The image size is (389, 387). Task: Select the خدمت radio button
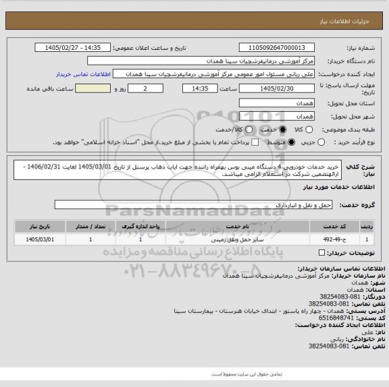point(282,129)
